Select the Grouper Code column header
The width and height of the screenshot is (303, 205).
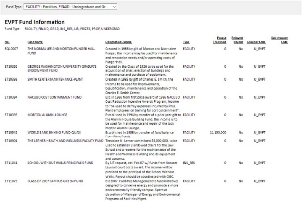(256, 42)
